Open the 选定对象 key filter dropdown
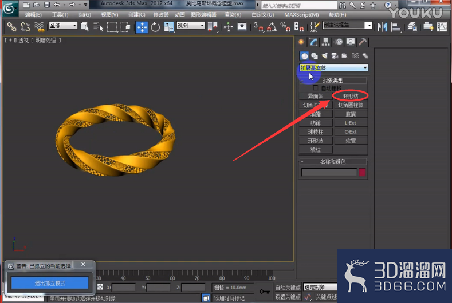 [x=320, y=287]
